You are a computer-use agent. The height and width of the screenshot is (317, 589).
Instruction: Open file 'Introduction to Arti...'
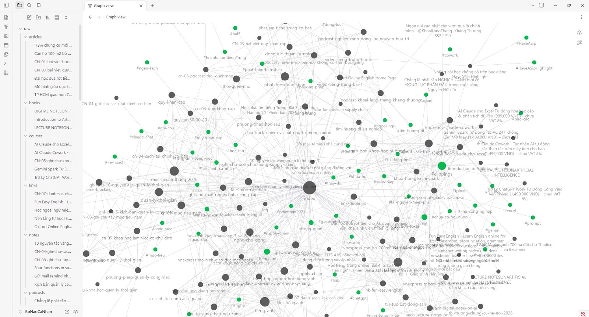[x=53, y=119]
